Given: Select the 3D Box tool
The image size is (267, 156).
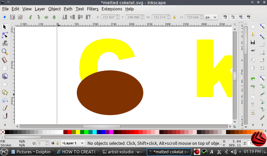Looking at the screenshot, I should tap(5, 76).
